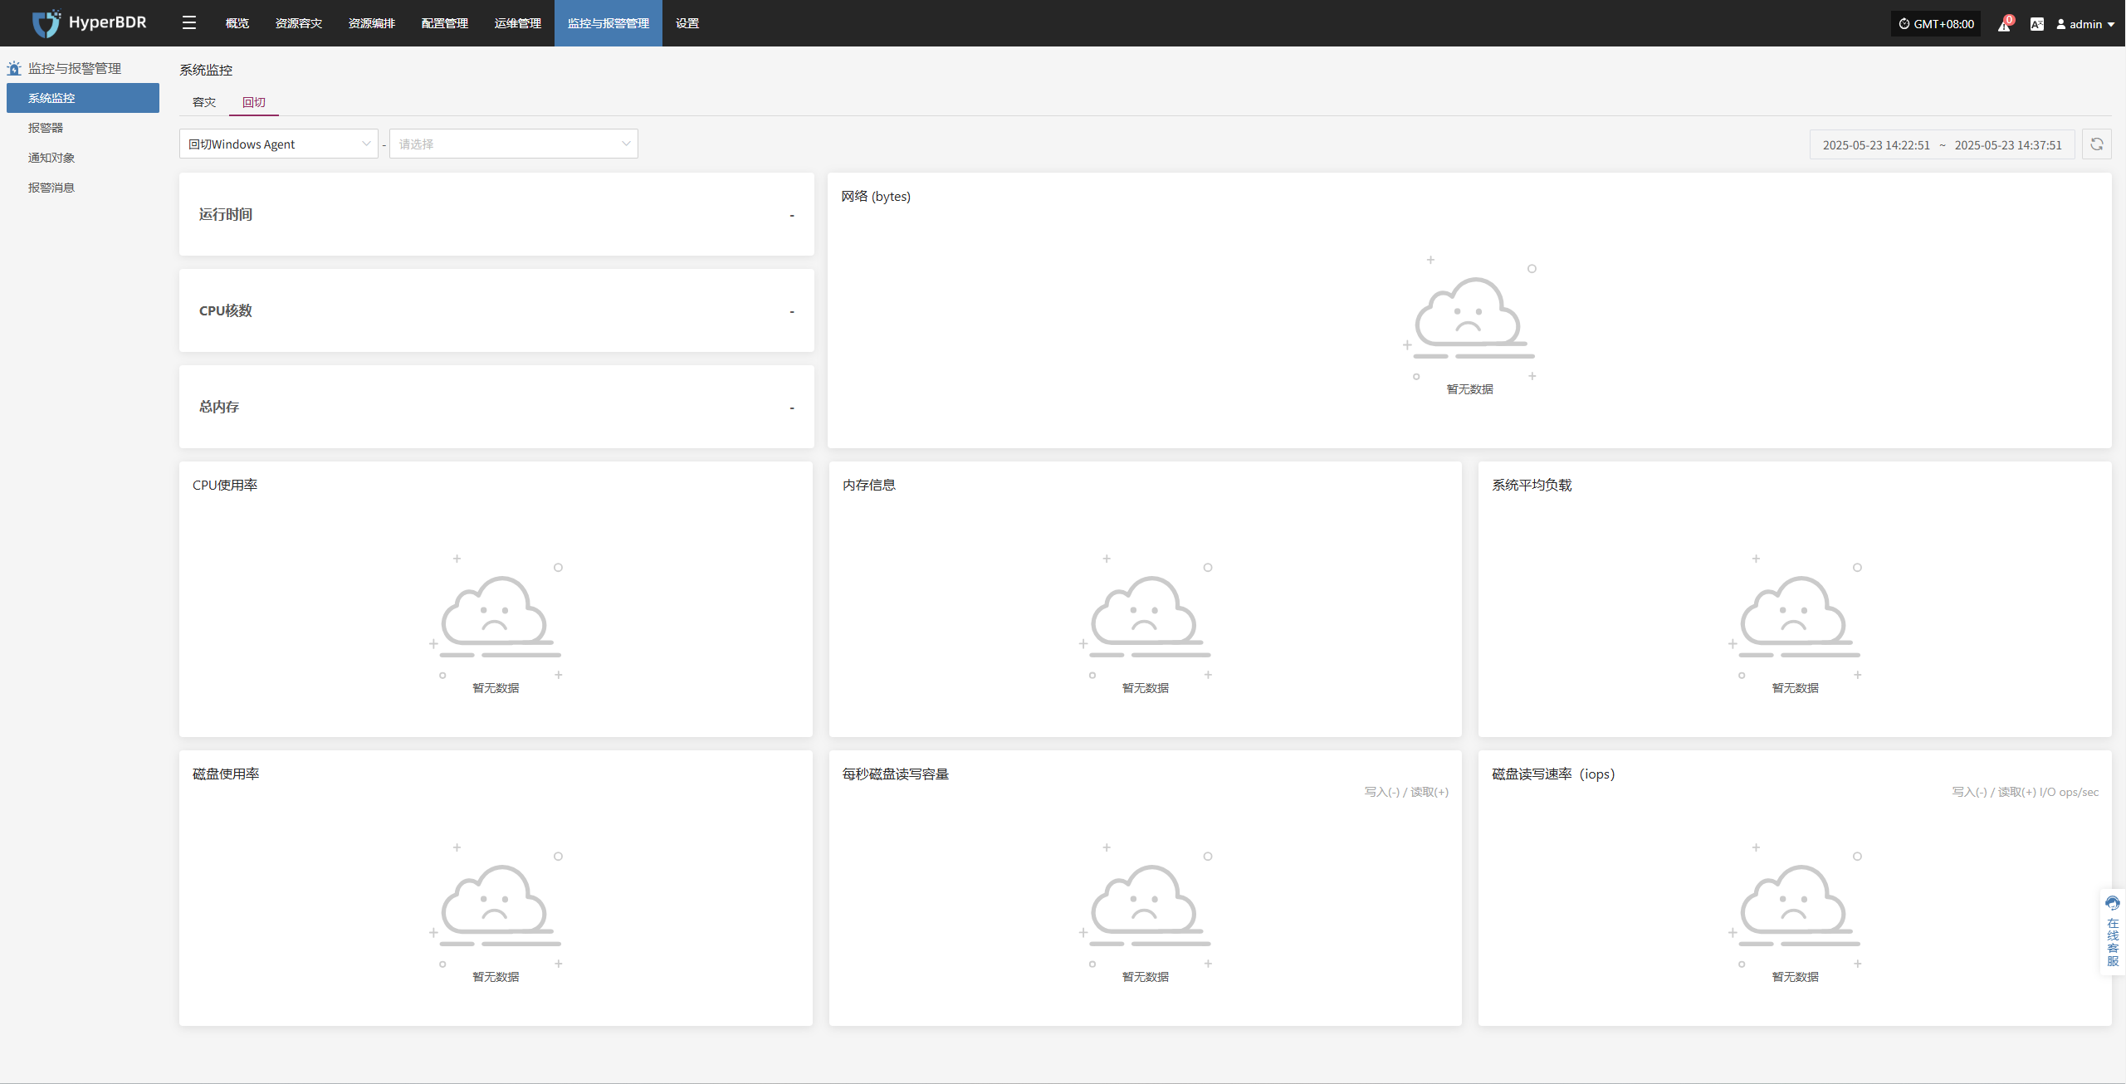Image resolution: width=2126 pixels, height=1084 pixels.
Task: Open the admin user dropdown
Action: tap(2084, 24)
